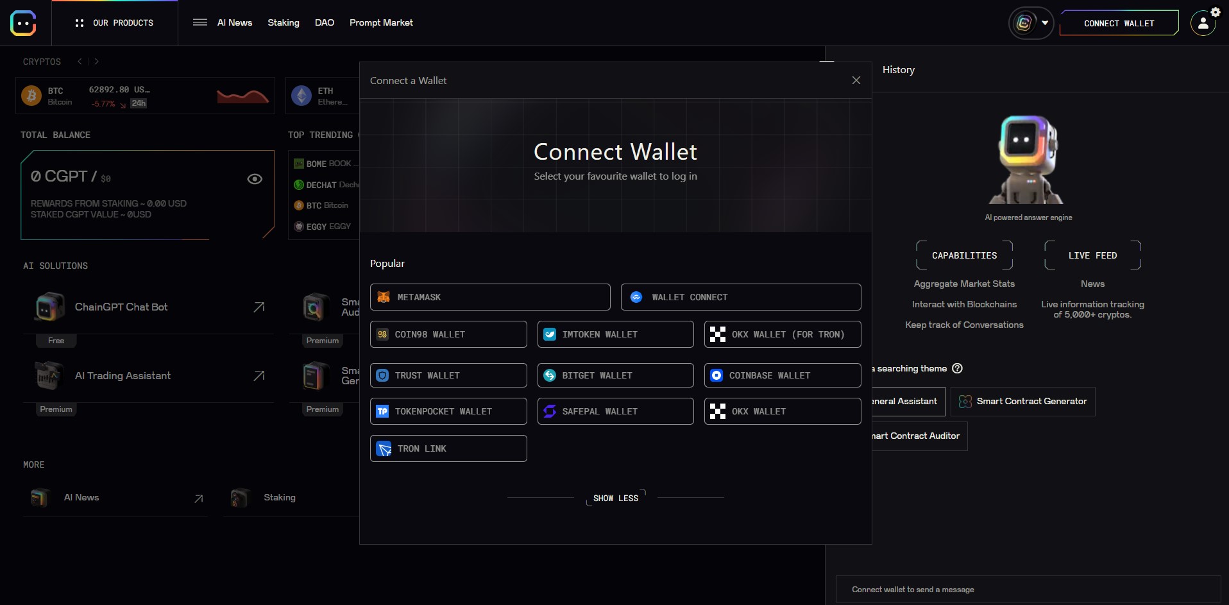Viewport: 1229px width, 605px height.
Task: Choose the plain OKX Wallet option
Action: tap(783, 411)
